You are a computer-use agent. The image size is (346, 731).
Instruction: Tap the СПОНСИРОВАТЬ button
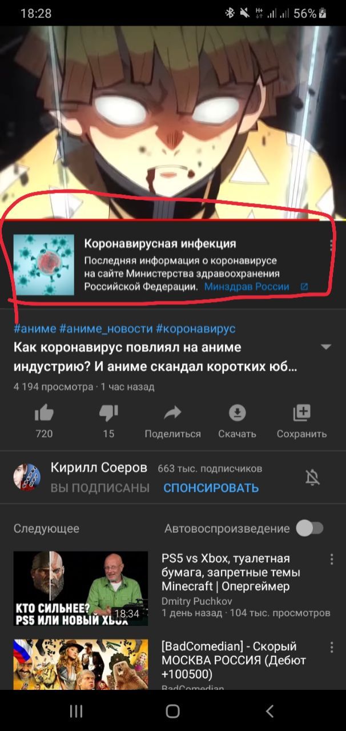(211, 488)
